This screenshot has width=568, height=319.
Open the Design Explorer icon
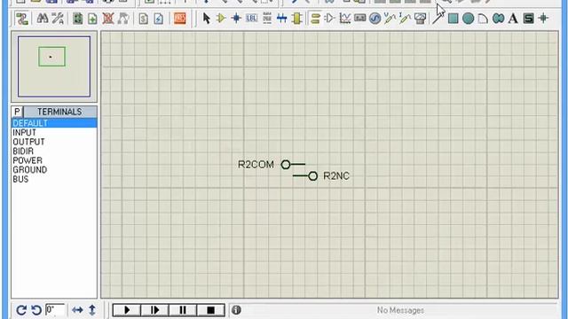click(77, 18)
